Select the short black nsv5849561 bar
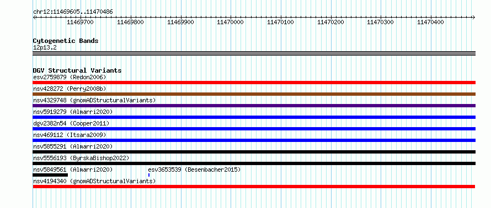Screen dimensions: 491x208 [50, 175]
